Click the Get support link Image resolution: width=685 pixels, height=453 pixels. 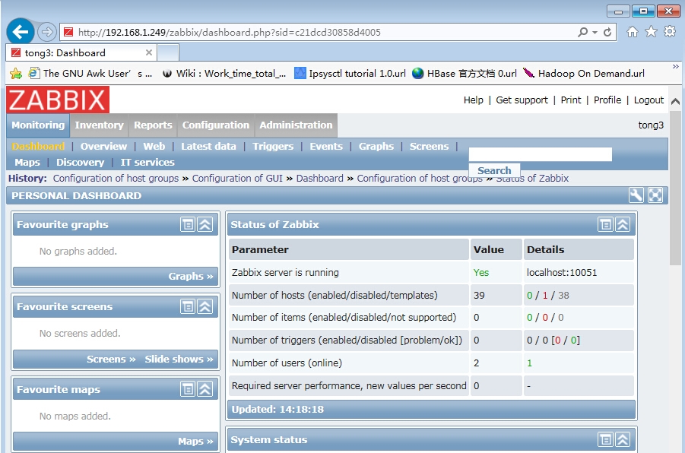coord(522,100)
